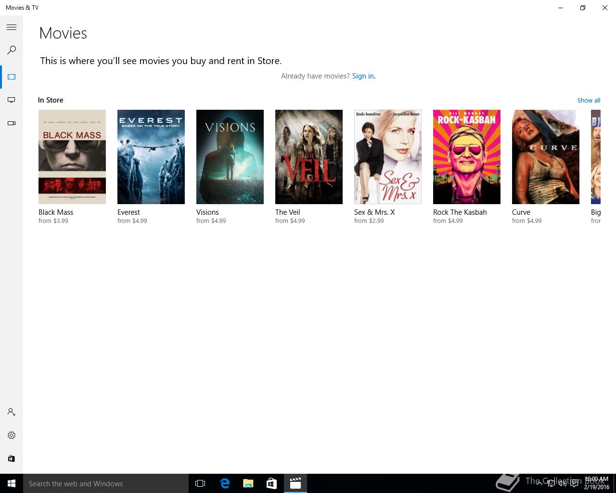
Task: Click the add account person icon
Action: (x=12, y=412)
